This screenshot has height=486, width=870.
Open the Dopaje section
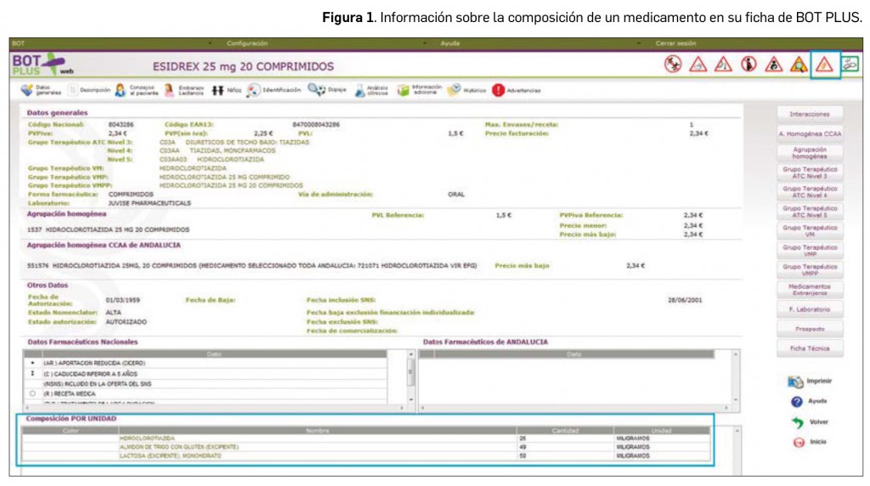(x=316, y=90)
